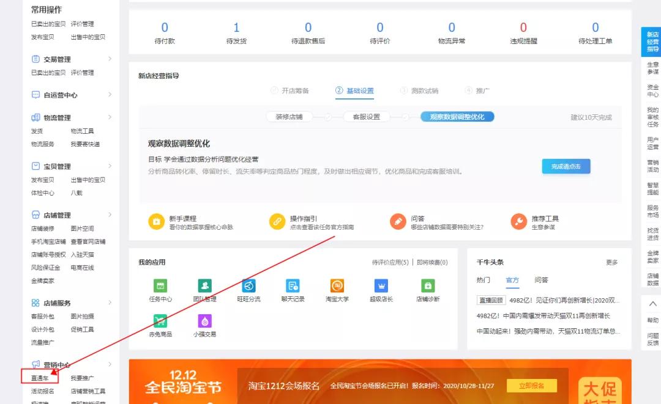Expand the 营销中心 chevron arrow

pyautogui.click(x=110, y=364)
